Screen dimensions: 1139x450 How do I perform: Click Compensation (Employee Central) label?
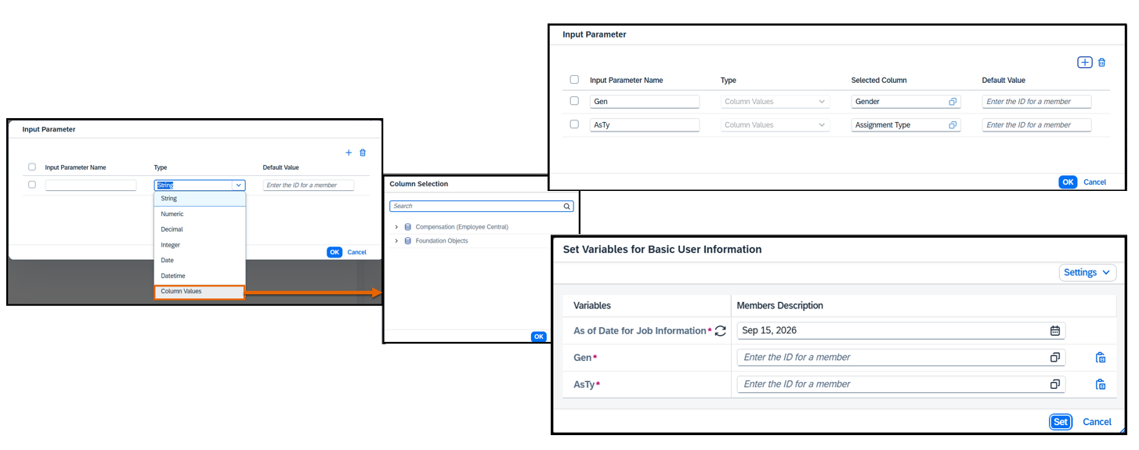click(x=462, y=227)
